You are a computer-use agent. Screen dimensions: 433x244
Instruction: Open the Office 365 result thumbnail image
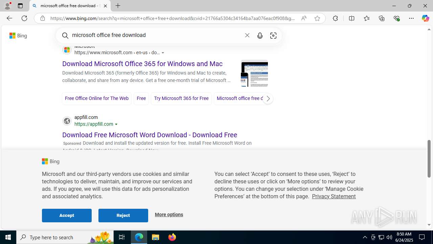[x=254, y=73]
